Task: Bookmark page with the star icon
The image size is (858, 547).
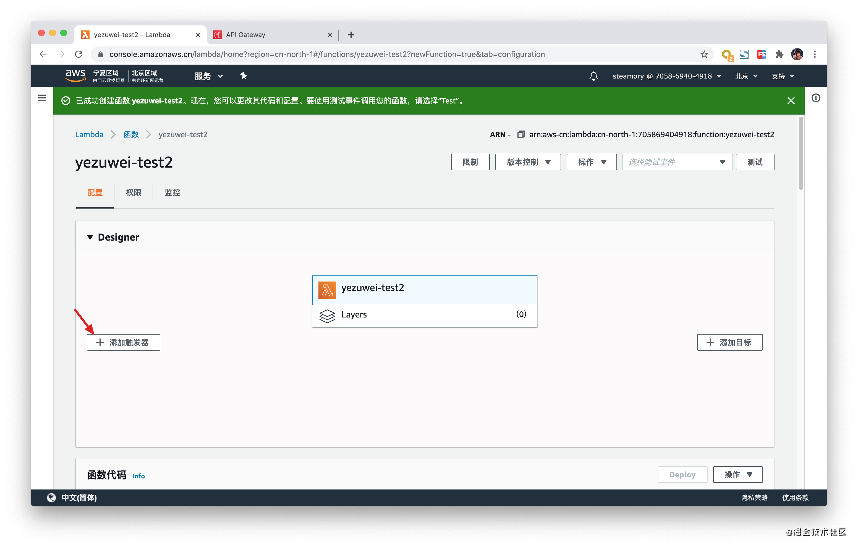Action: pyautogui.click(x=704, y=54)
